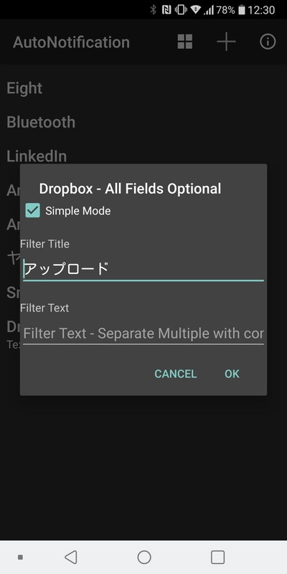Tap the battery status icon

(x=241, y=10)
